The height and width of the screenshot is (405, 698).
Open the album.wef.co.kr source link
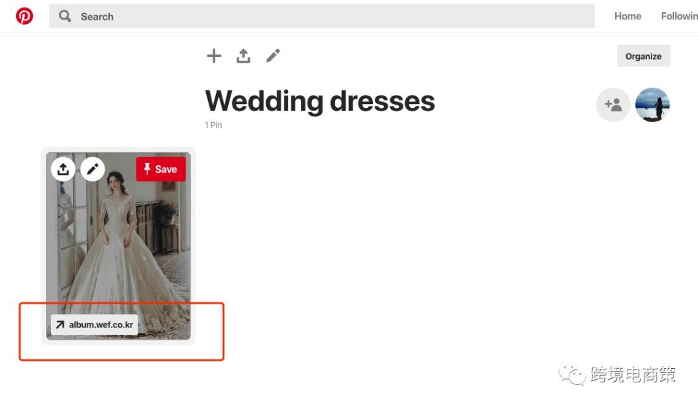click(x=94, y=325)
